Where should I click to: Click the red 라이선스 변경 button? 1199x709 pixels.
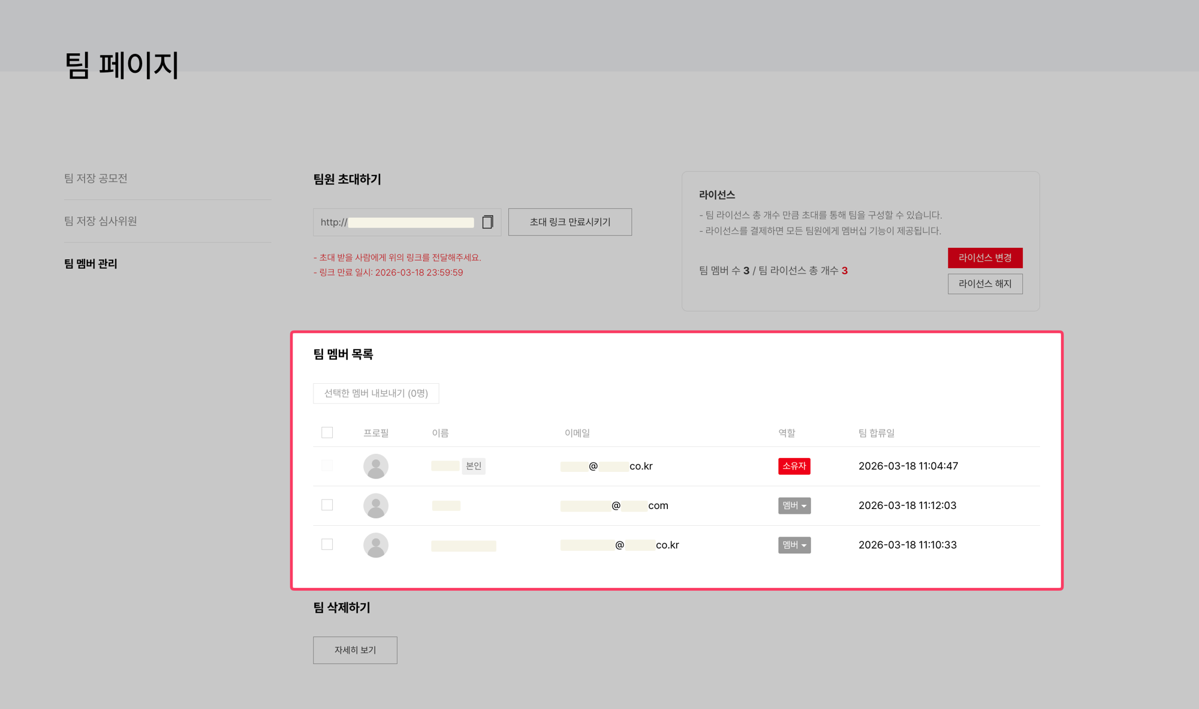(x=985, y=258)
